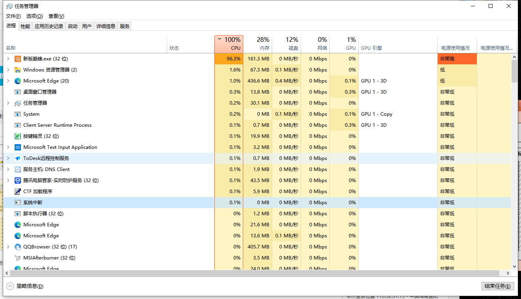Click Edge icon in the 21.6 MB row

tap(17, 225)
